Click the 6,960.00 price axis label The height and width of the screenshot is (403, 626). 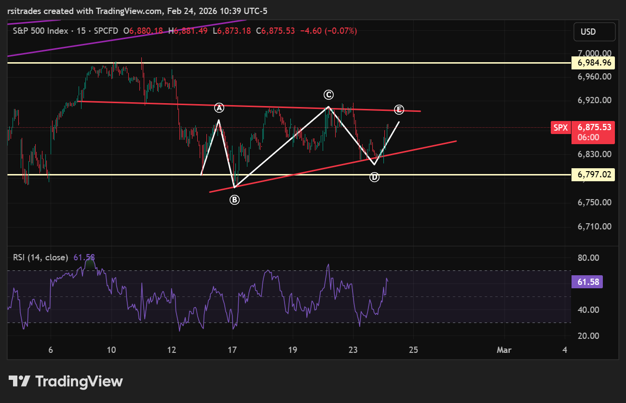point(594,76)
